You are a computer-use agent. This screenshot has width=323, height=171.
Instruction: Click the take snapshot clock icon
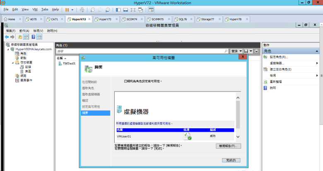(92, 9)
